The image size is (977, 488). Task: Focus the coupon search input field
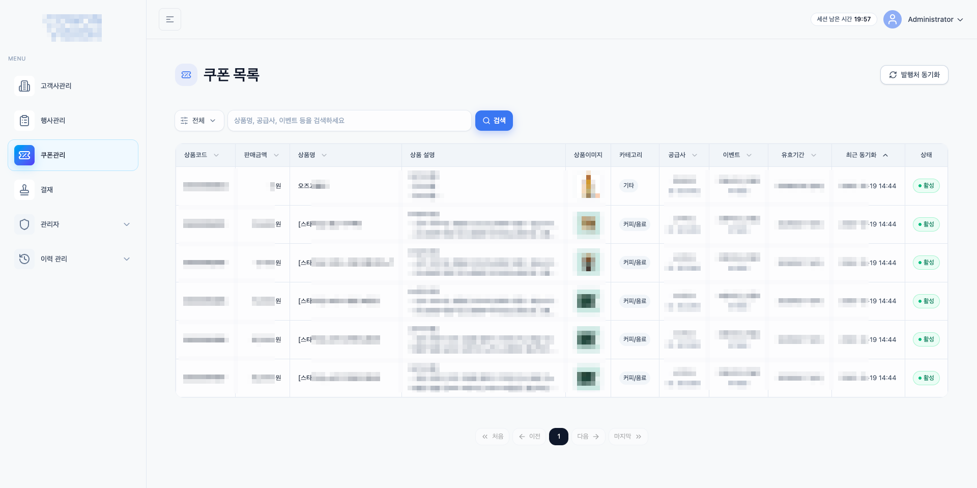[x=349, y=121]
